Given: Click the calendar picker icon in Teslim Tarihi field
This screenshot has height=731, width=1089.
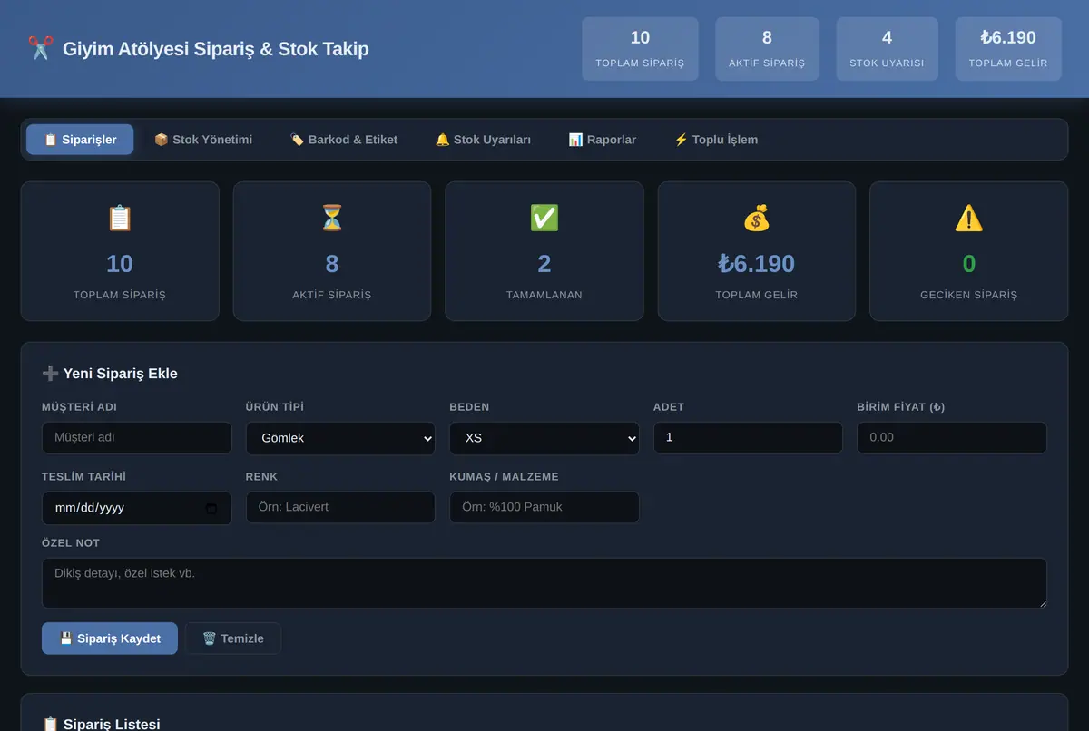Looking at the screenshot, I should [x=211, y=509].
